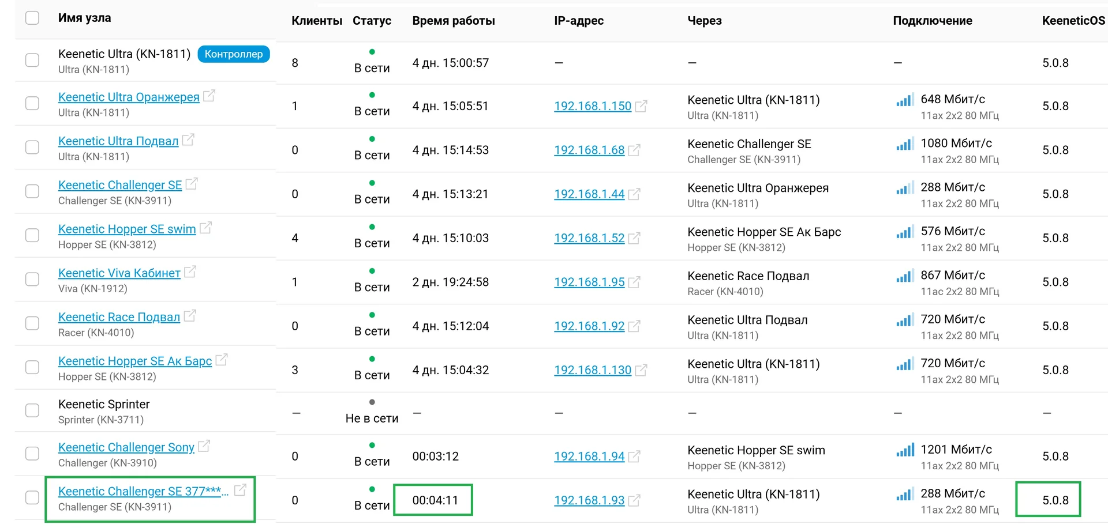This screenshot has width=1108, height=528.
Task: Click signal icon in Keenetic Race Подвал row
Action: tap(905, 320)
